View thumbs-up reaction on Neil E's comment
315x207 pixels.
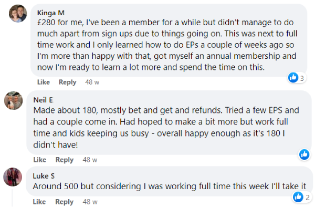point(304,154)
